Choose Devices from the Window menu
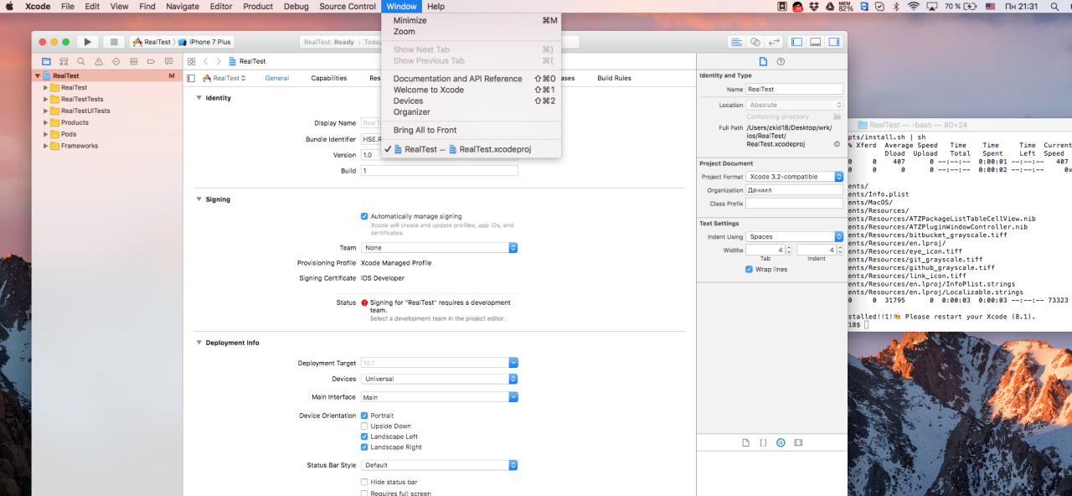Screen dimensions: 1072x496 pos(472,101)
